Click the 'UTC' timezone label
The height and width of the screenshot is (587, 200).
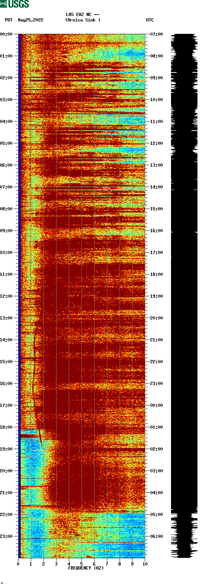(150, 20)
